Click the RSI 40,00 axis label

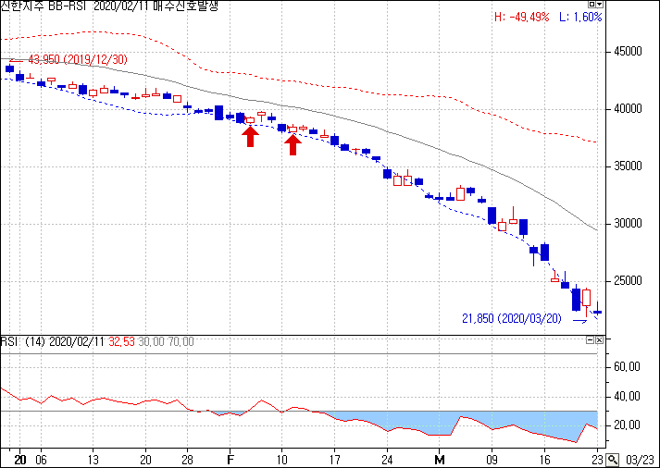point(628,397)
